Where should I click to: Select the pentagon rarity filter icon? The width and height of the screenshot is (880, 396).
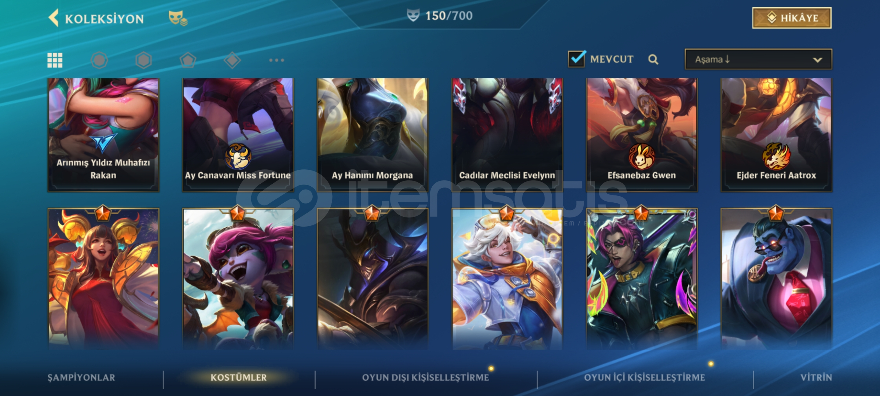pos(188,60)
